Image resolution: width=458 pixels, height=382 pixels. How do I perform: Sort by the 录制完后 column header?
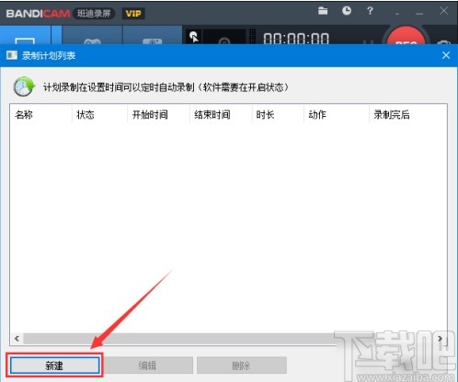click(x=408, y=115)
